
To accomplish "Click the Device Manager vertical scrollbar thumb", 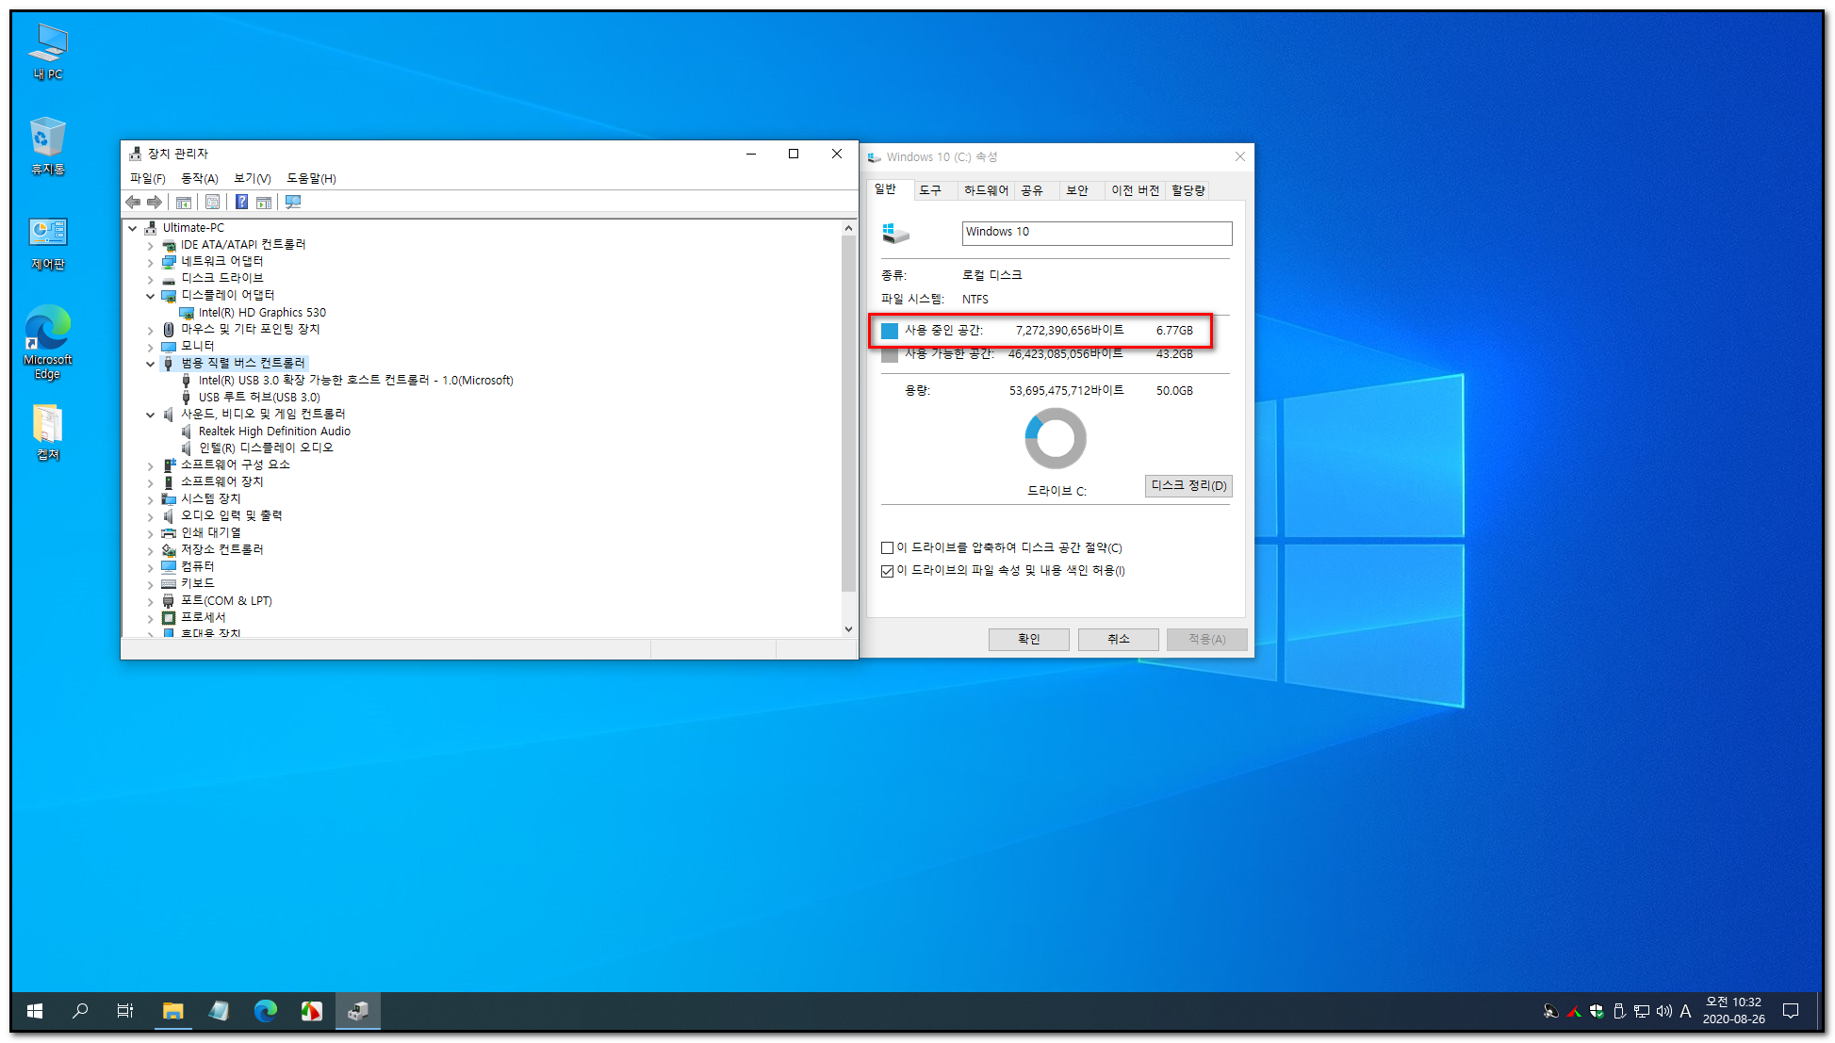I will [848, 414].
